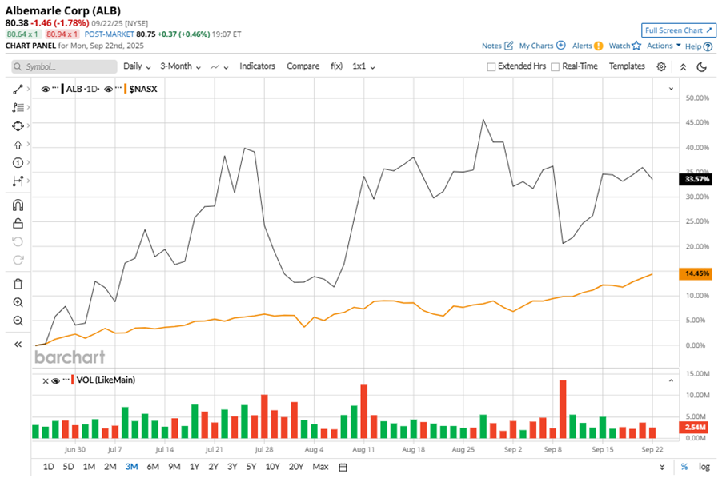Open Alerts warning icon
Image resolution: width=722 pixels, height=478 pixels.
pyautogui.click(x=598, y=46)
